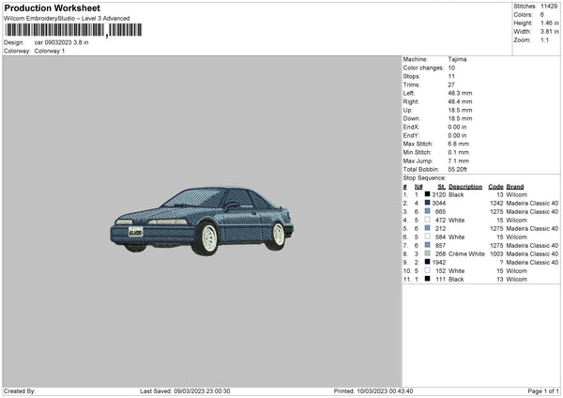Select the dark blue swatch in stop 2
Viewport: 563px width, 398px height.
point(428,203)
